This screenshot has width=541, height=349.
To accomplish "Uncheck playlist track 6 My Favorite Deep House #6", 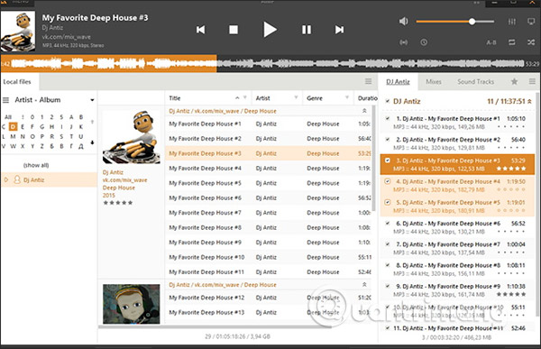I will pos(388,224).
